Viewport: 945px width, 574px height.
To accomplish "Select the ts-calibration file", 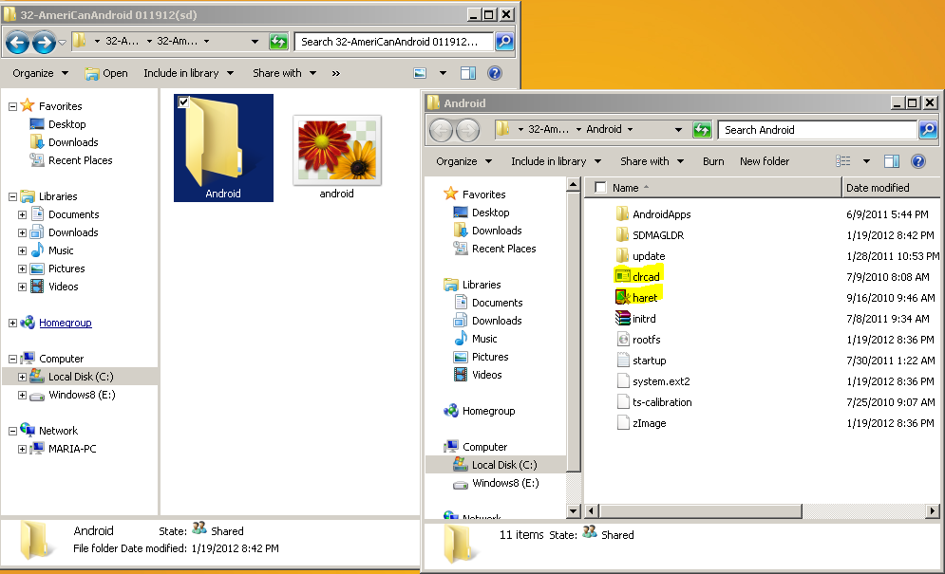I will [x=662, y=402].
